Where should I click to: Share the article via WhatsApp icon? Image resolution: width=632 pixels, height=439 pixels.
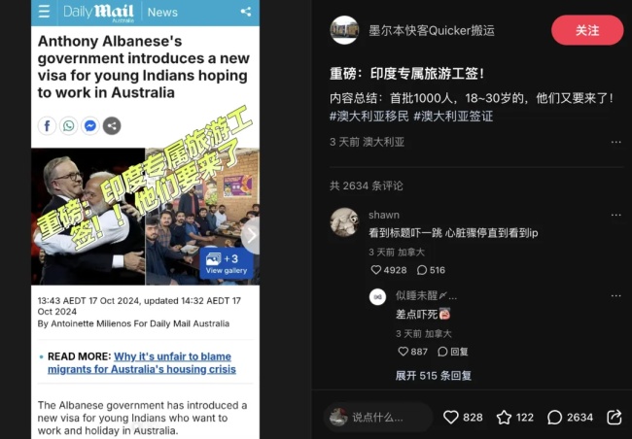69,126
